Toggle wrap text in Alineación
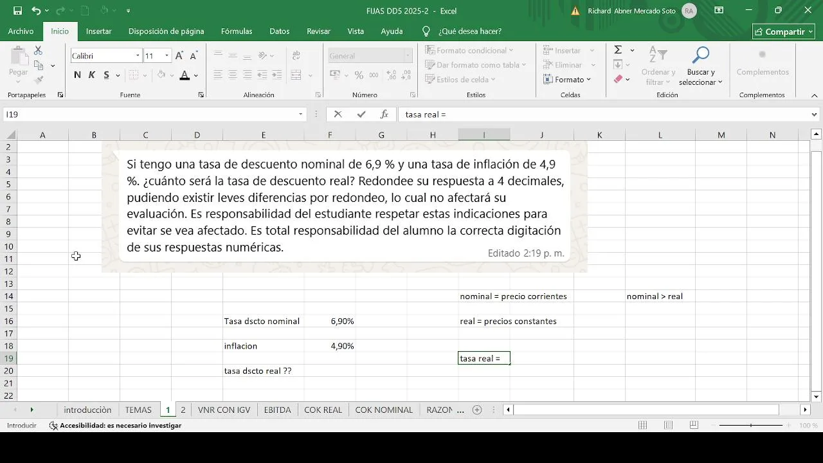The width and height of the screenshot is (823, 463). (296, 56)
